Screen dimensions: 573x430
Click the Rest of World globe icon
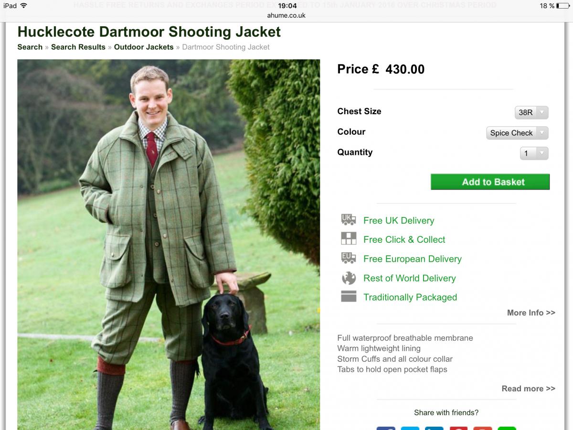[349, 278]
